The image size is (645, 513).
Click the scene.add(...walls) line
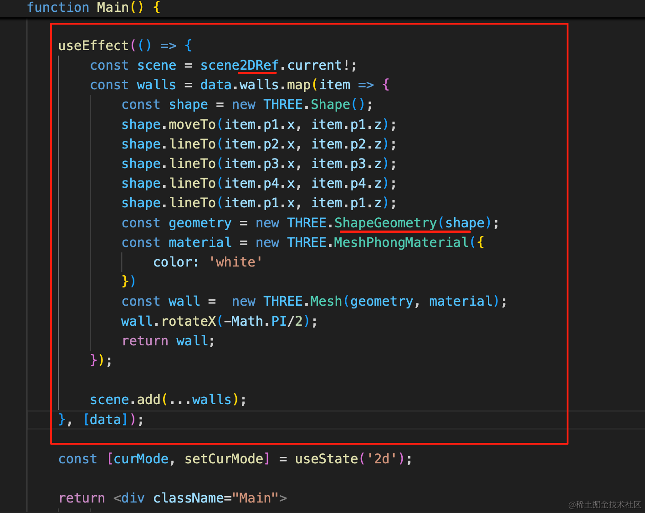(x=168, y=400)
